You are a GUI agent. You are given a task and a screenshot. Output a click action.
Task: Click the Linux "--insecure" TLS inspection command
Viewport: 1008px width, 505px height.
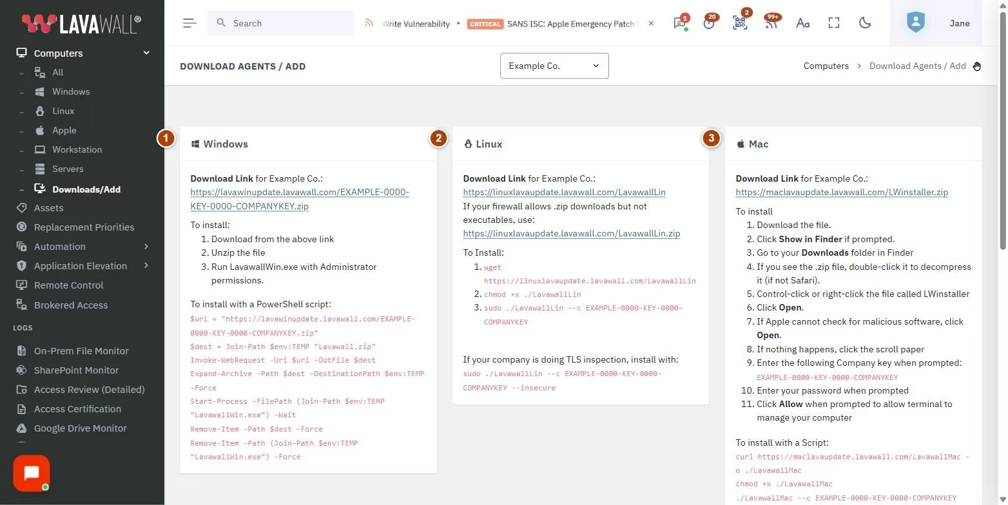tap(562, 381)
